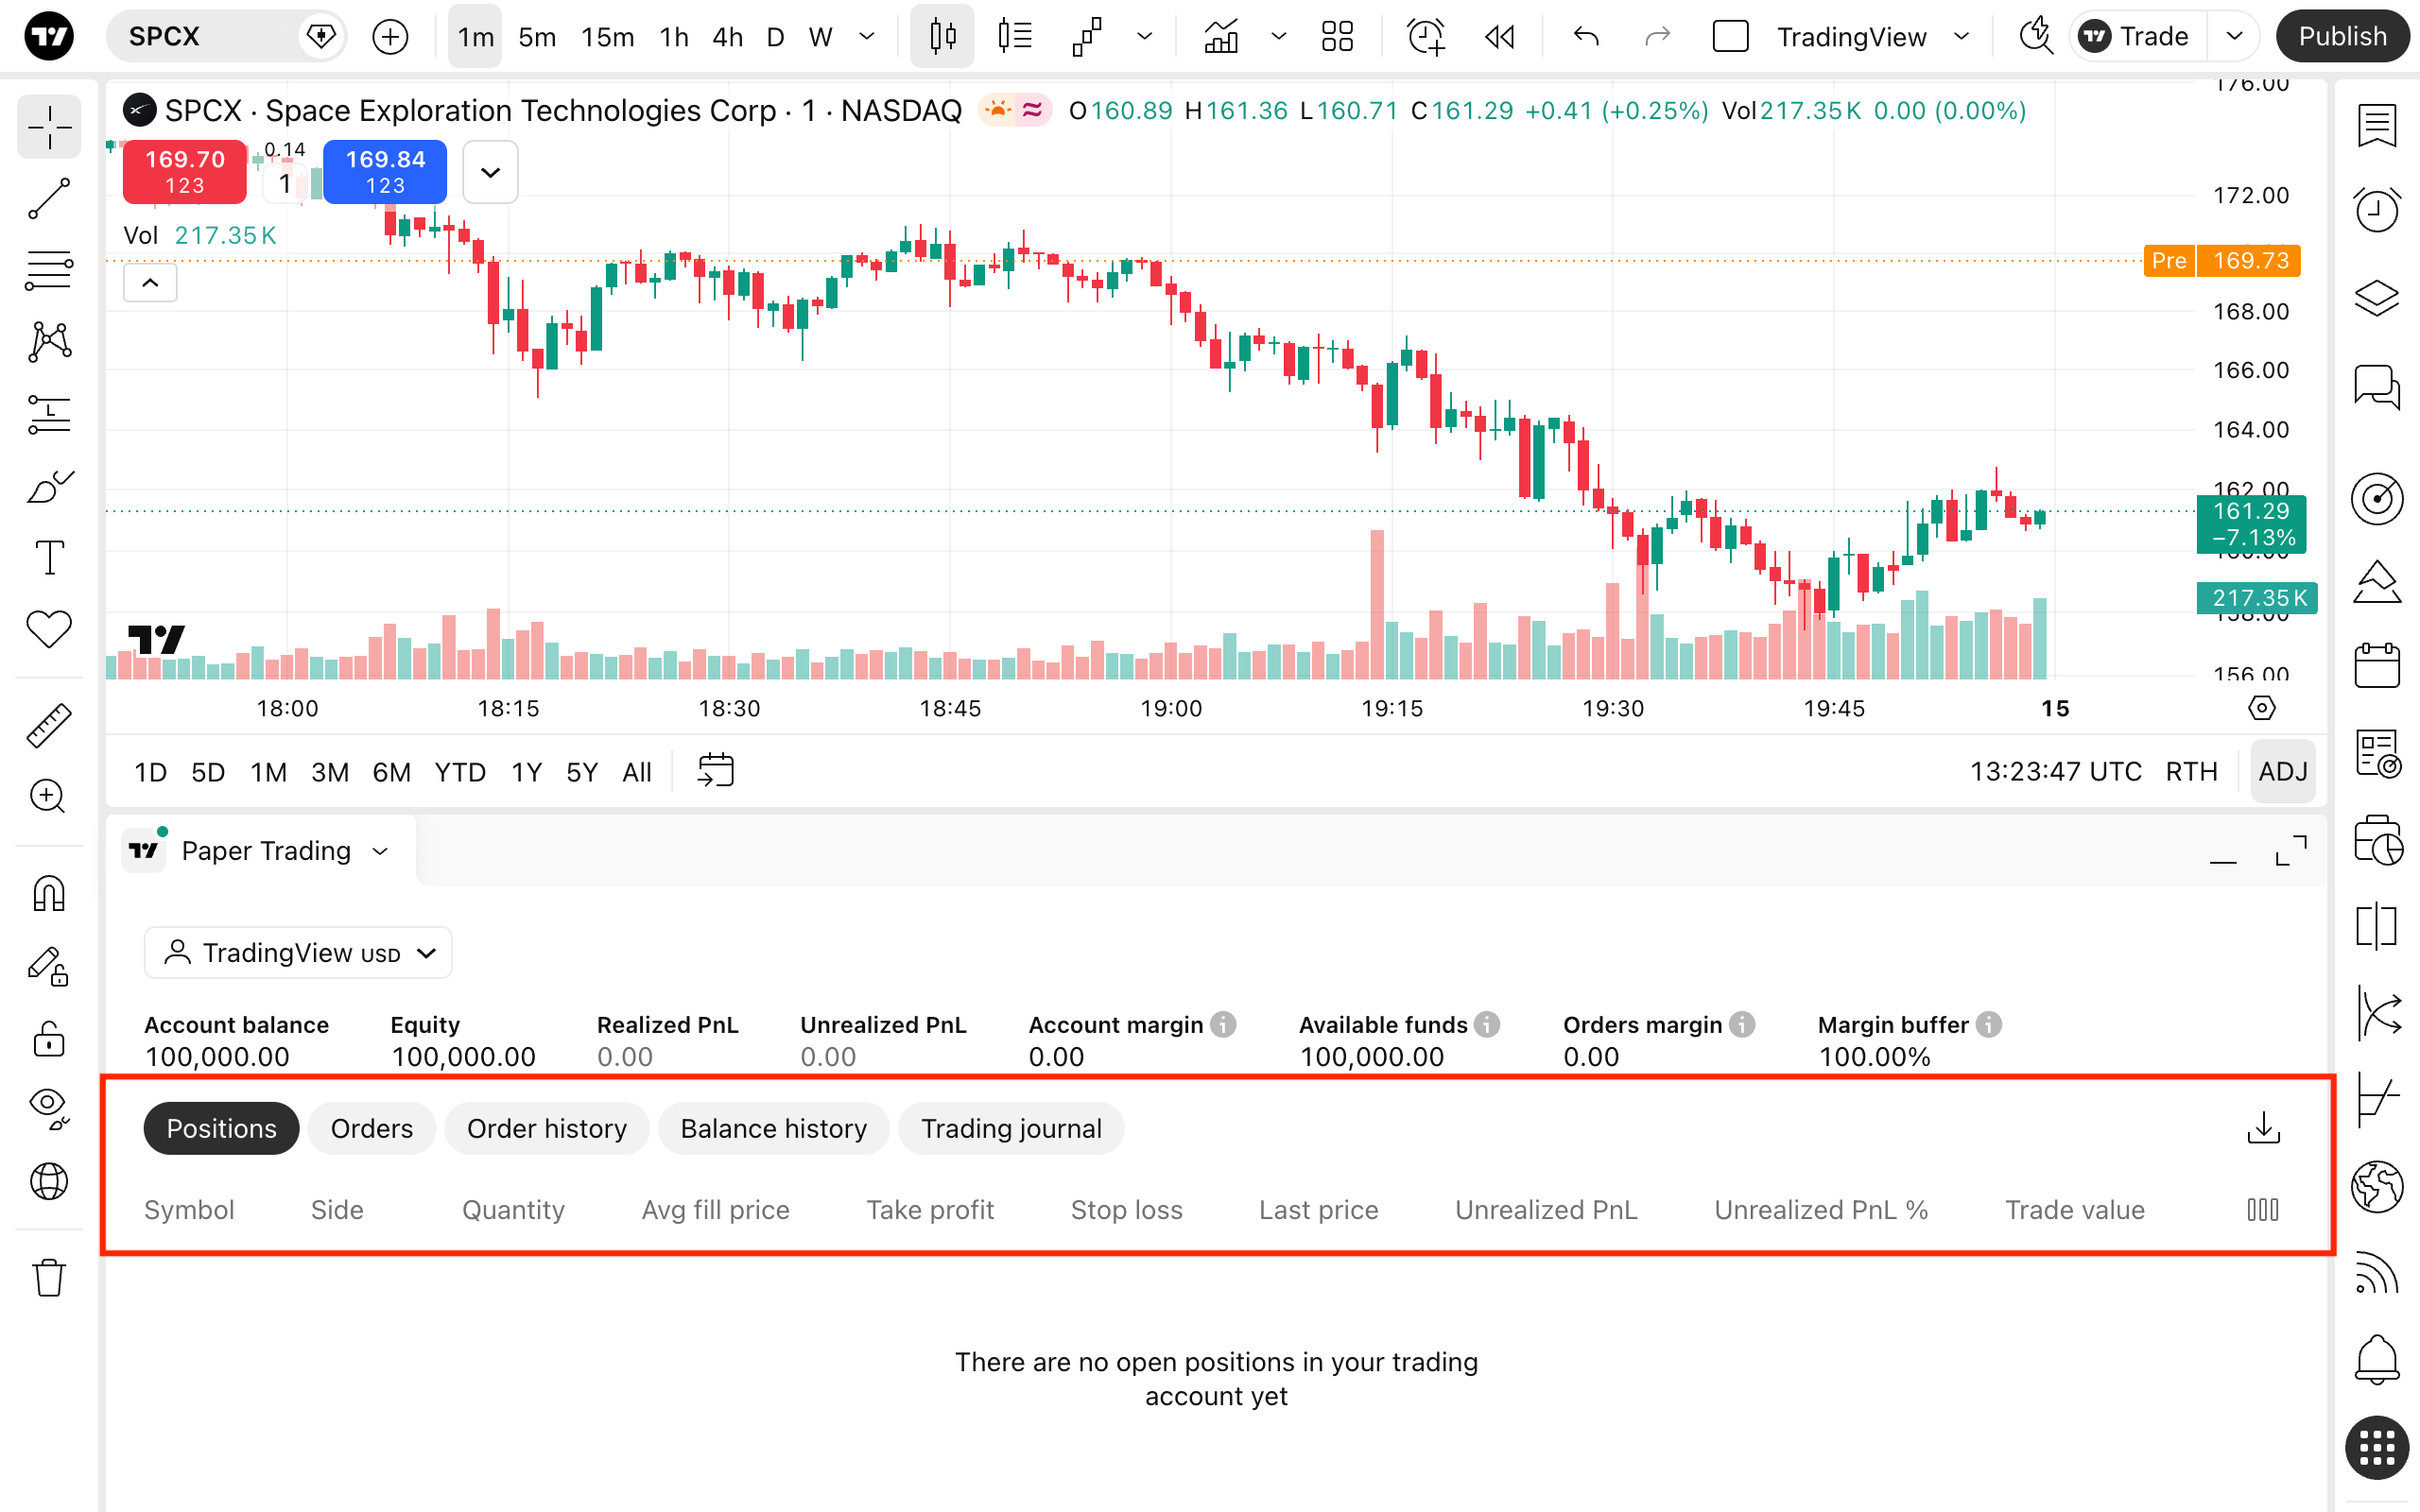This screenshot has height=1512, width=2420.
Task: Open the alerts clock icon in right sidebar
Action: click(x=2376, y=210)
